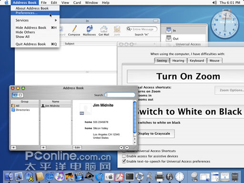The height and width of the screenshot is (183, 244).
Task: Select the Out mailbox icon
Action: tap(169, 39)
